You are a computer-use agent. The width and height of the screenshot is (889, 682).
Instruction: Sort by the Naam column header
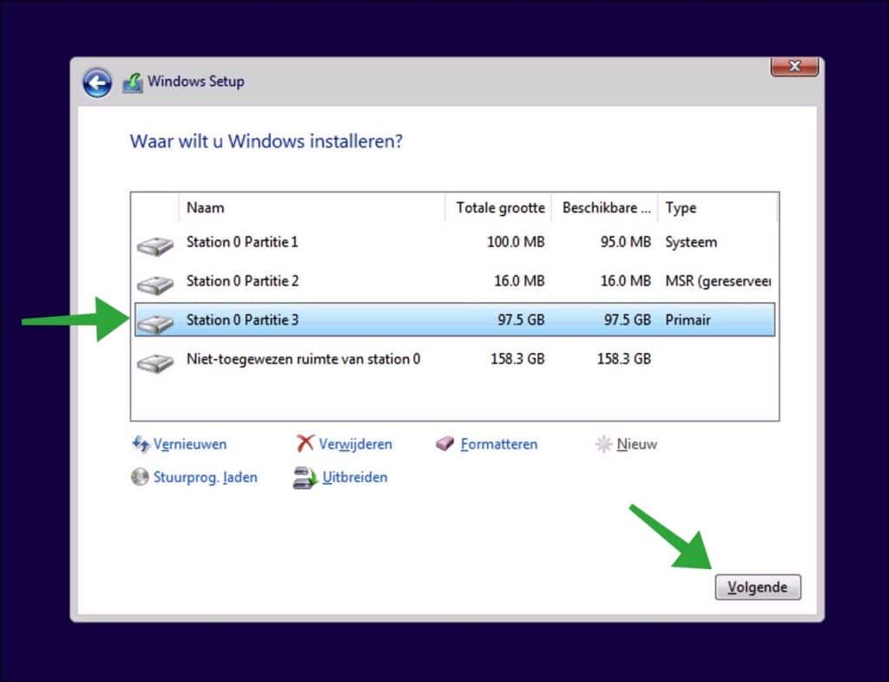(312, 208)
